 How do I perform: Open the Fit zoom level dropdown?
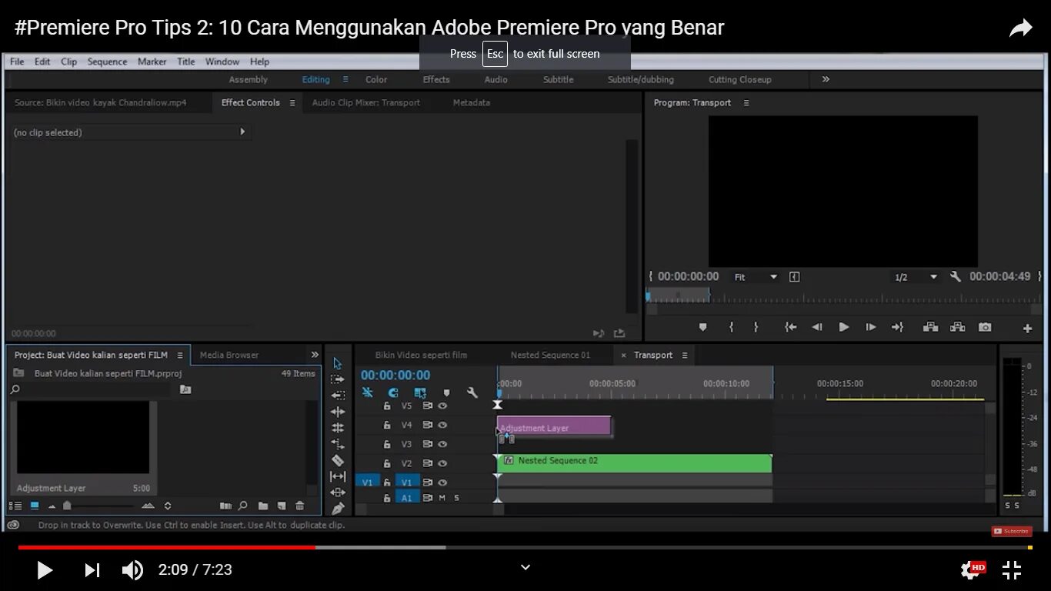[x=756, y=277]
